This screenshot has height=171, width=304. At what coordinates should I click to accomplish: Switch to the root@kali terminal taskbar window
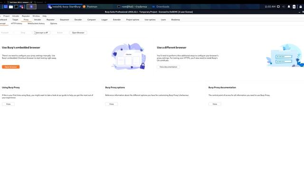pos(132,7)
